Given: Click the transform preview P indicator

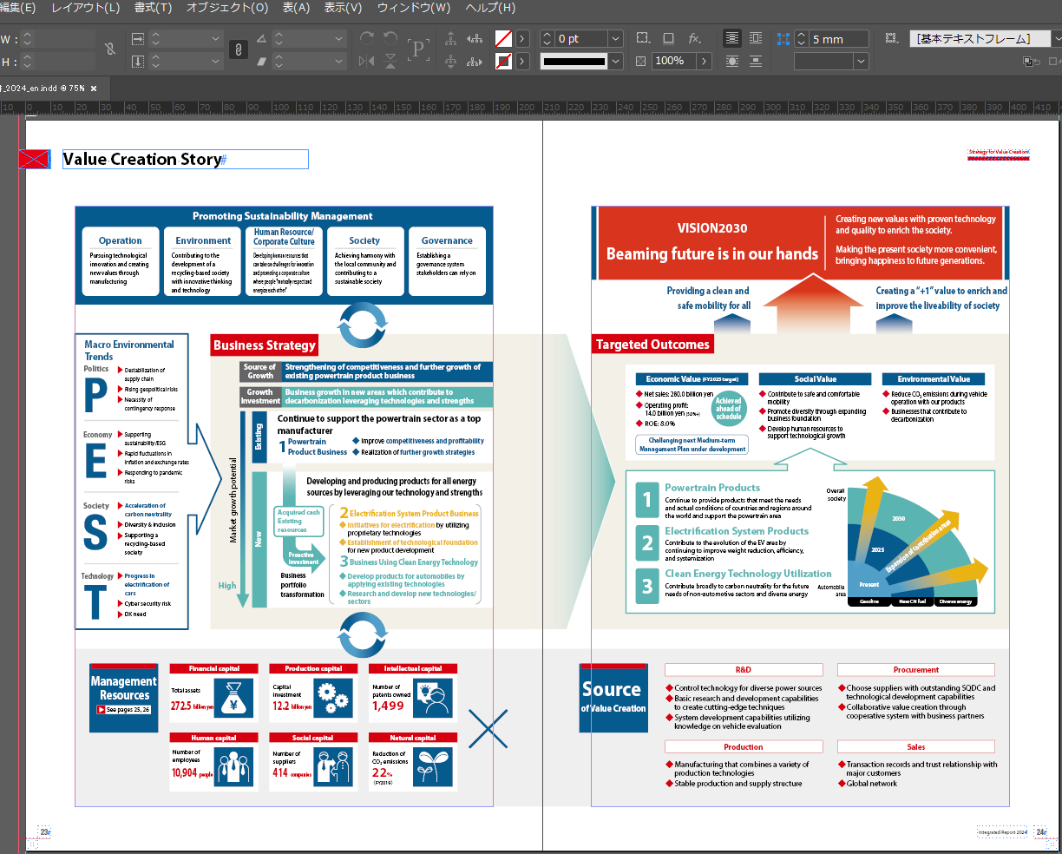Looking at the screenshot, I should (418, 49).
